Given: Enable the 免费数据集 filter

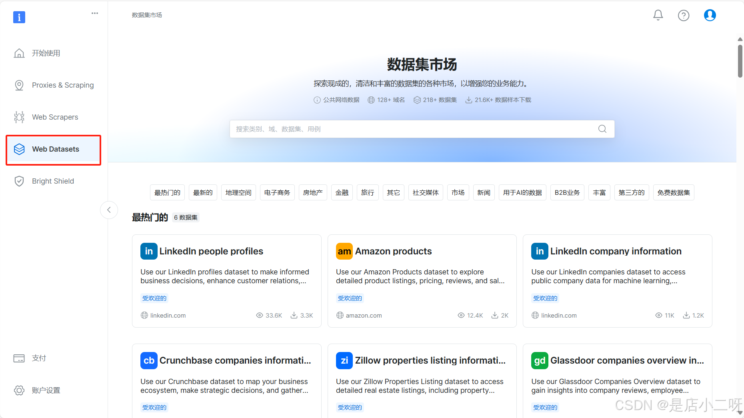Looking at the screenshot, I should pos(674,192).
